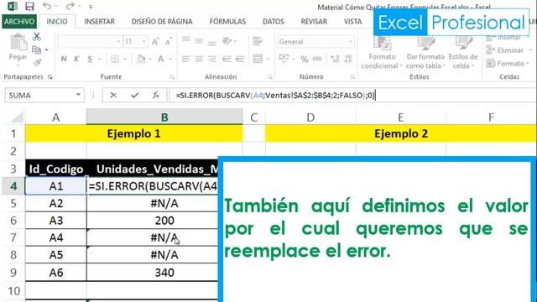Increase decimal places
Image resolution: width=537 pixels, height=302 pixels.
(335, 59)
